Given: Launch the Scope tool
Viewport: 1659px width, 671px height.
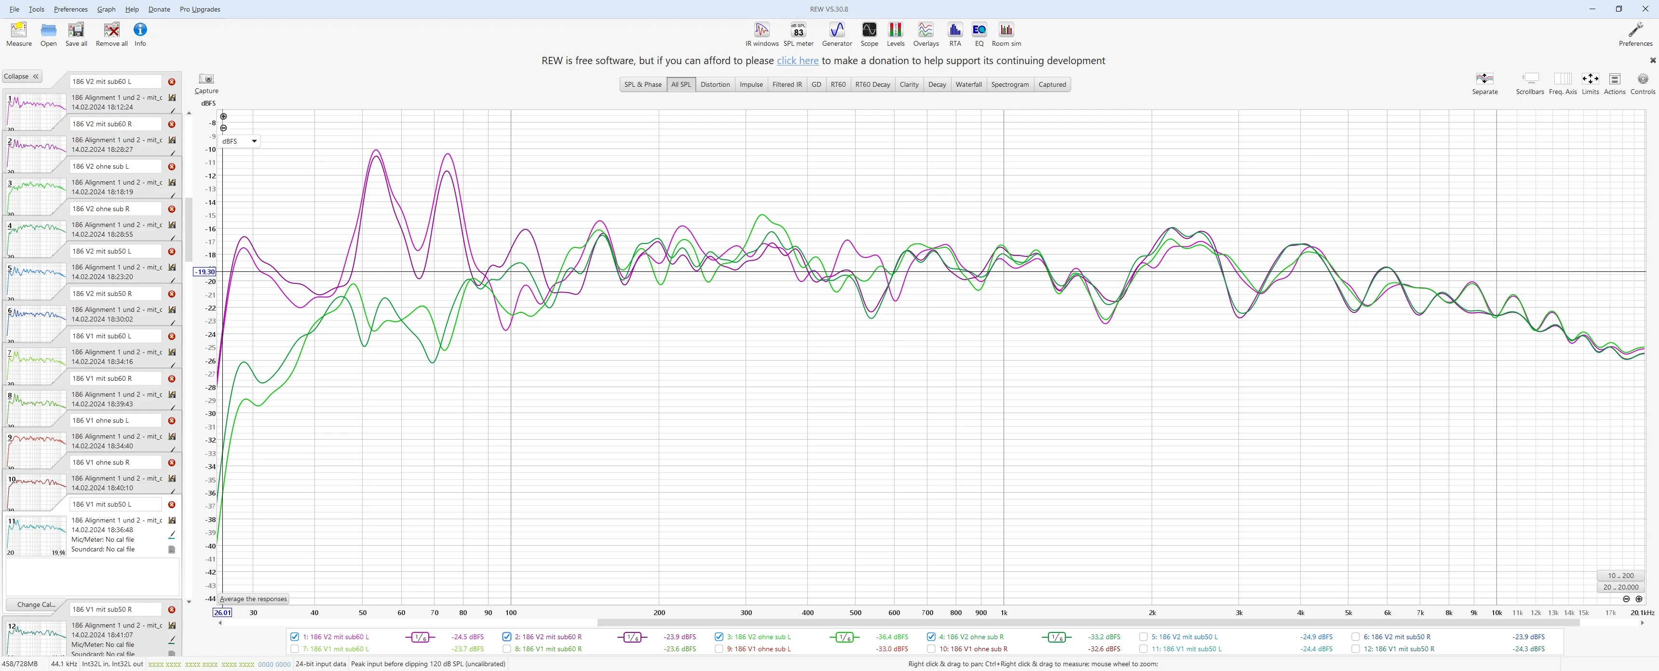Looking at the screenshot, I should pyautogui.click(x=869, y=34).
